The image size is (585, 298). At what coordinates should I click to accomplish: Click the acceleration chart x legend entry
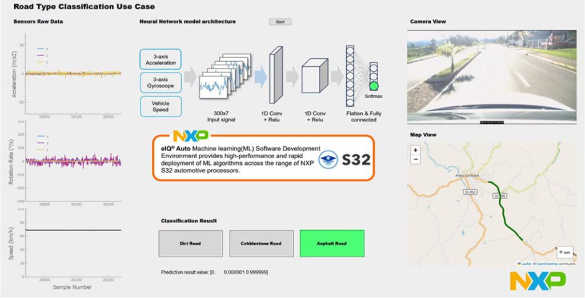point(42,49)
